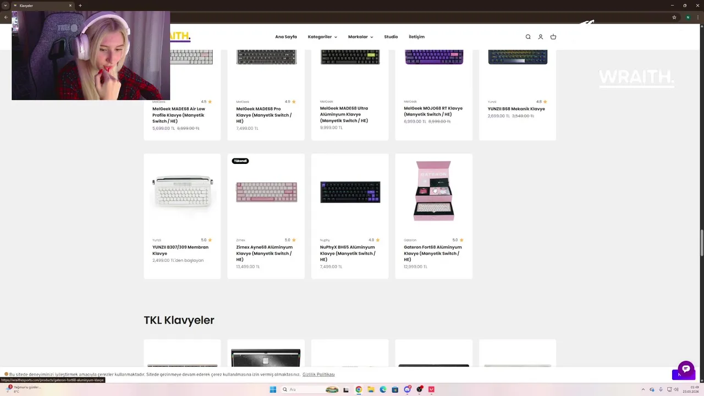Click the 5.0 rating on Gateron Fort68

(x=458, y=240)
